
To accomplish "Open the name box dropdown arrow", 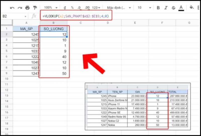I will point(25,17).
